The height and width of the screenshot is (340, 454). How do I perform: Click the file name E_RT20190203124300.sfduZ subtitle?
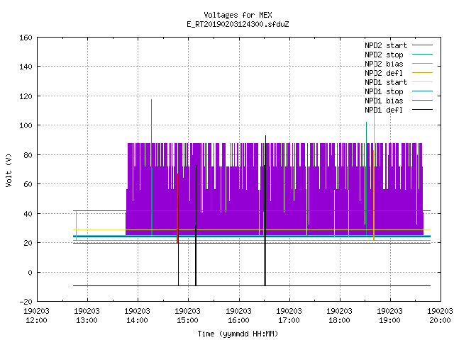click(238, 24)
